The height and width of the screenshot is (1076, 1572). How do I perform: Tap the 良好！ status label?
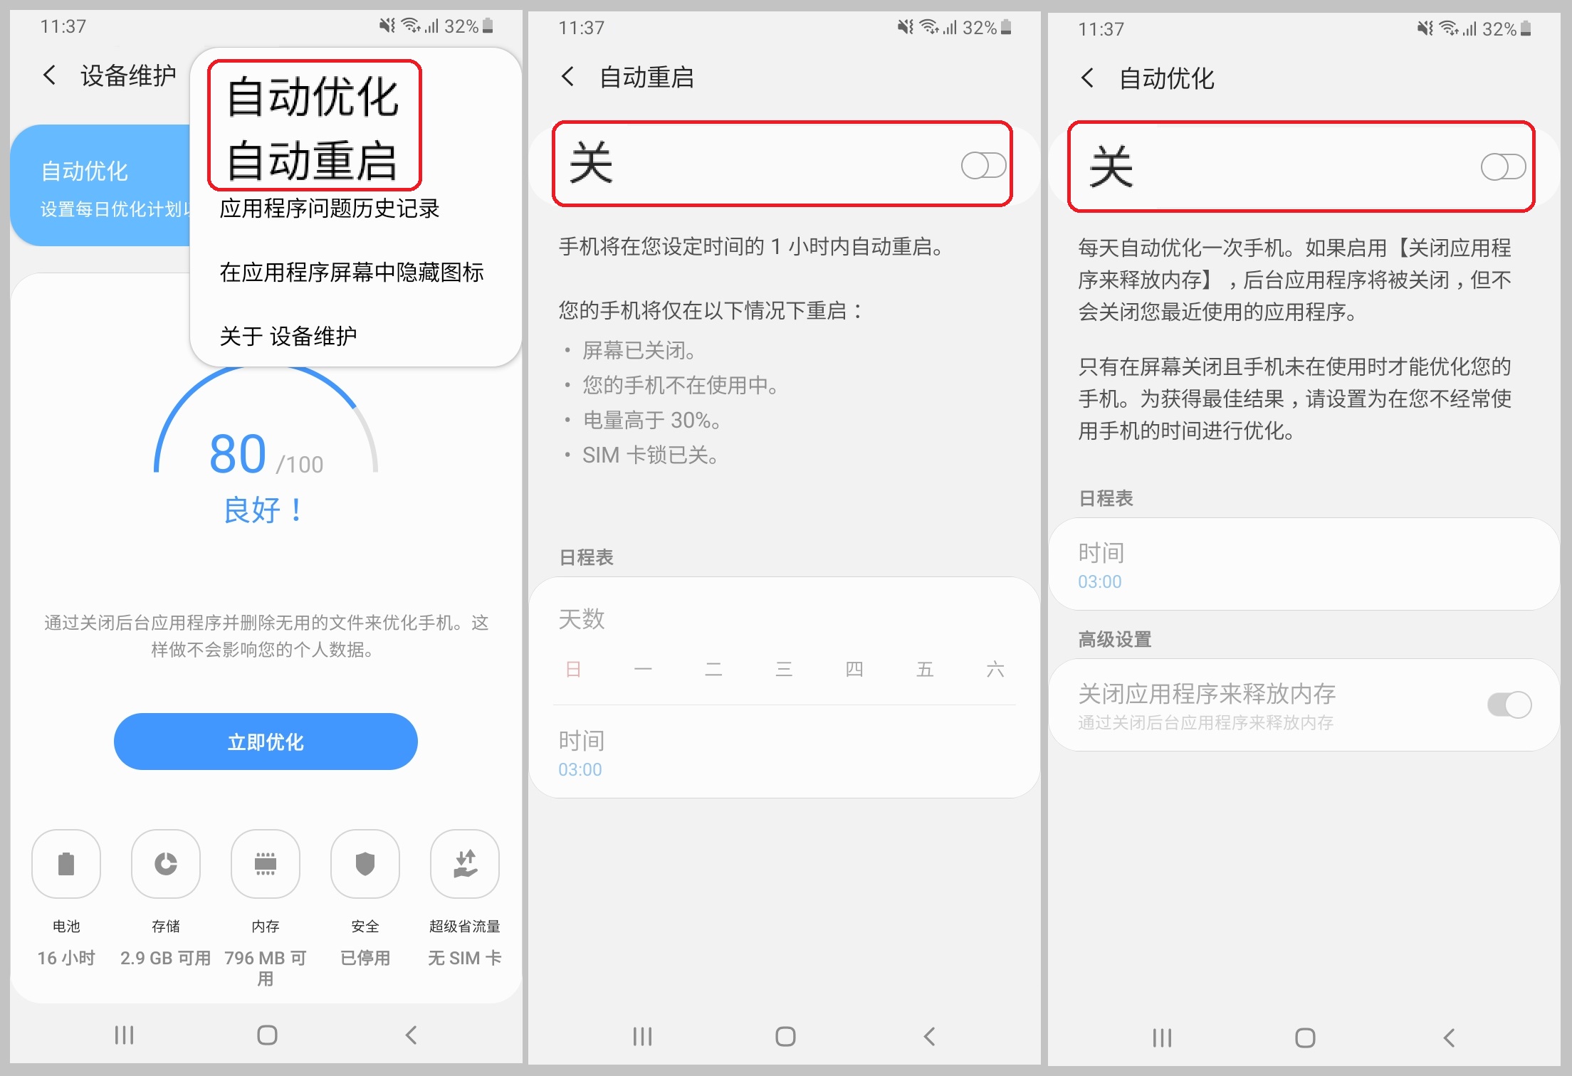(x=264, y=510)
